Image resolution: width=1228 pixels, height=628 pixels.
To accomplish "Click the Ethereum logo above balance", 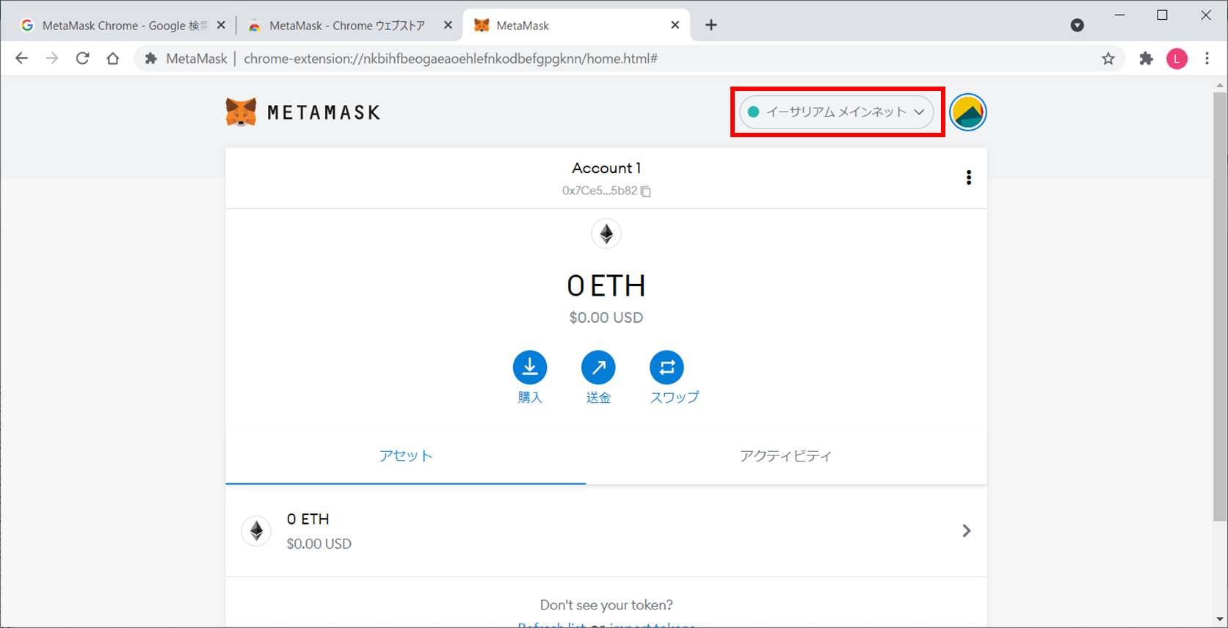I will click(x=606, y=234).
